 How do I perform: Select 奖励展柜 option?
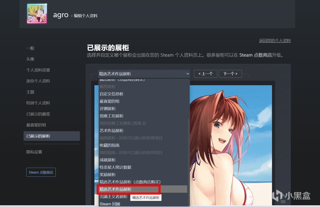[143, 174]
